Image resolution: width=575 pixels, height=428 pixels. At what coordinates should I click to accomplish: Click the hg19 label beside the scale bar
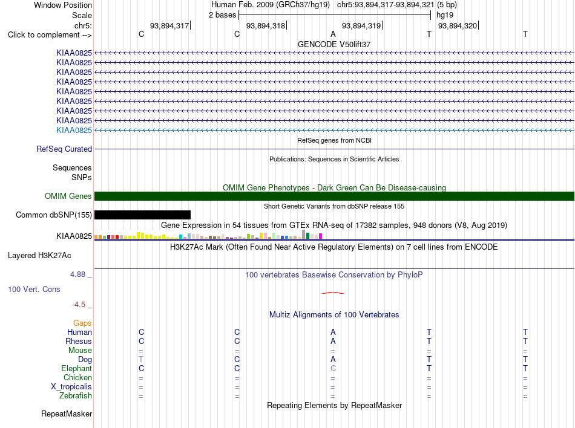pos(445,15)
